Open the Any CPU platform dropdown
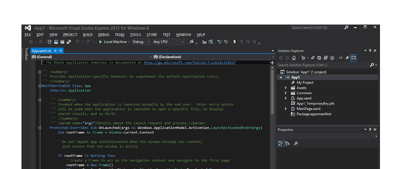Image resolution: width=401 pixels, height=169 pixels. click(x=169, y=42)
